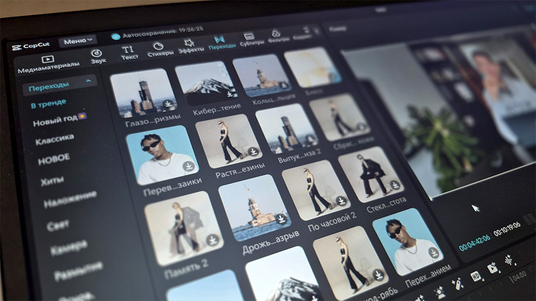536x301 pixels.
Task: Click the HD quality enhancement icon
Action: coord(475,276)
